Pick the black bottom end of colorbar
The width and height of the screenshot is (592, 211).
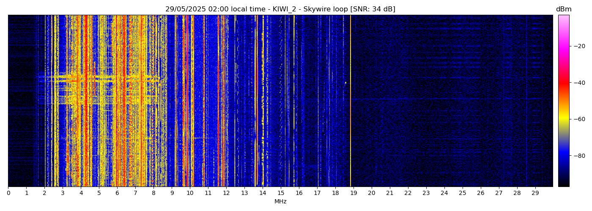(563, 184)
